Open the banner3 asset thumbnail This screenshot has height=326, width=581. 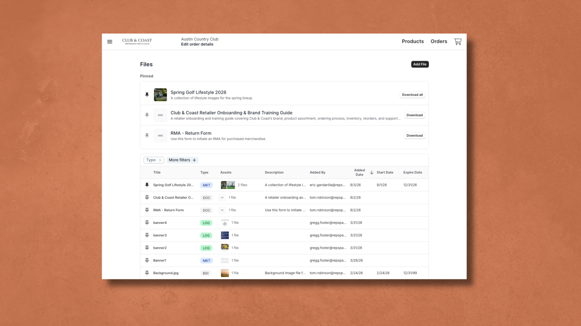(x=225, y=235)
